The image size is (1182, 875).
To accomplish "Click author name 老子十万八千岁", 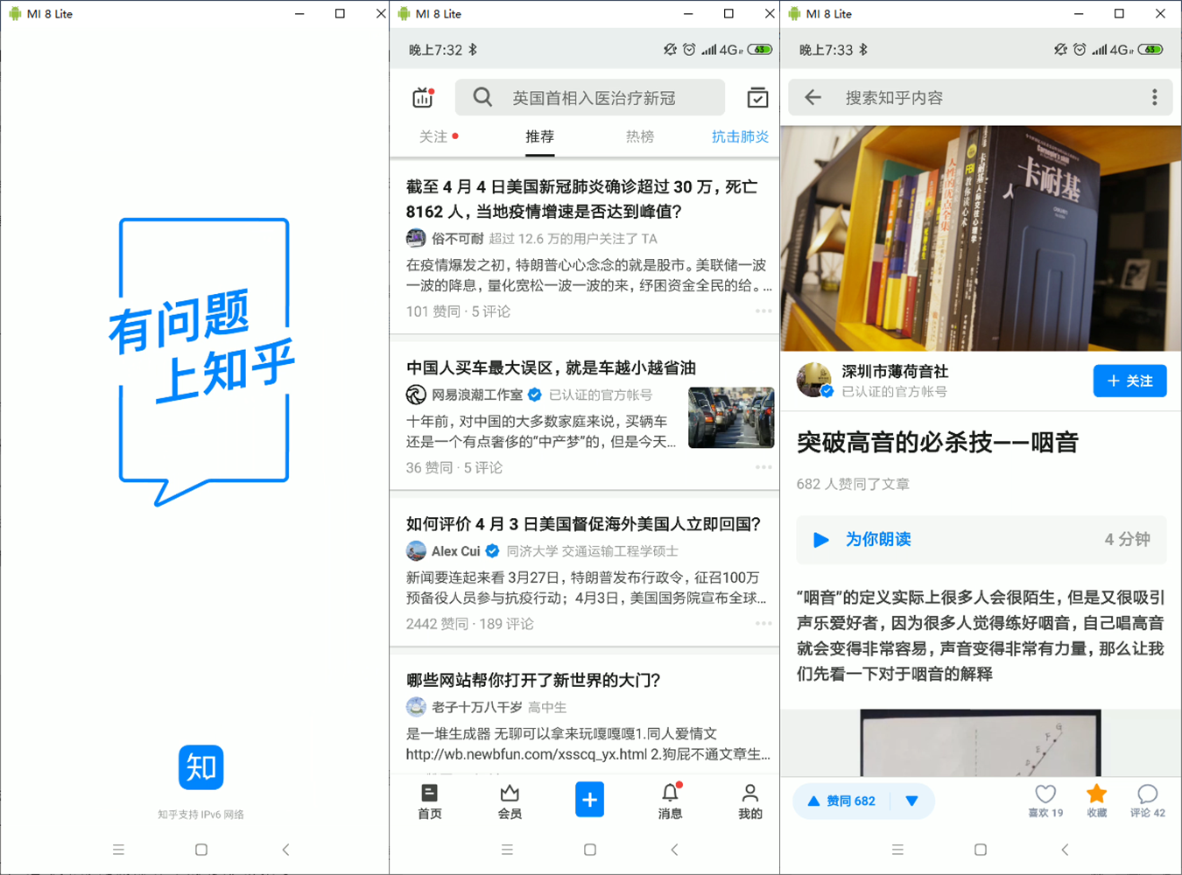I will pos(476,707).
